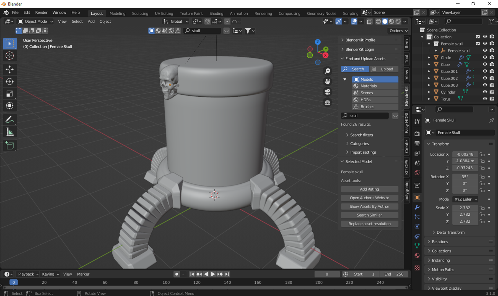Open the Texture properties checker tab icon
Screen dimensions: 498x296
pyautogui.click(x=417, y=268)
